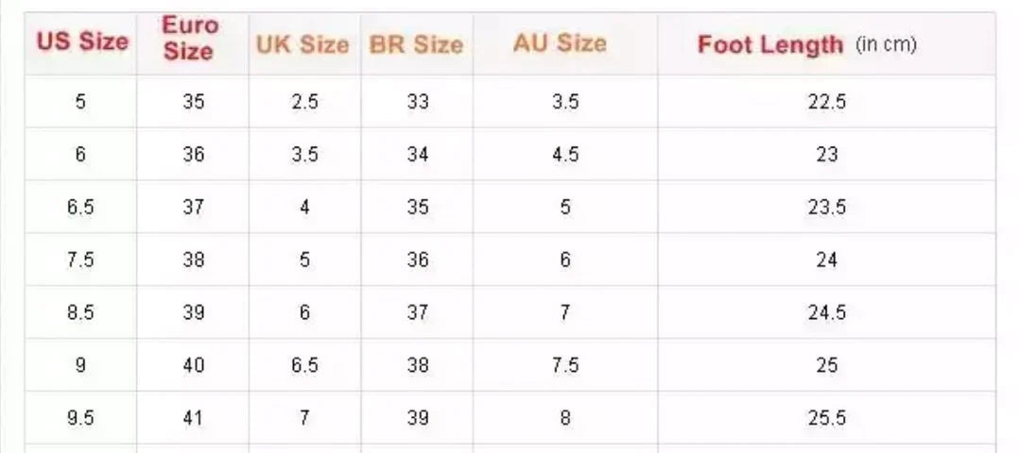Select Euro size 38 cell
Image resolution: width=1019 pixels, height=453 pixels.
click(193, 260)
